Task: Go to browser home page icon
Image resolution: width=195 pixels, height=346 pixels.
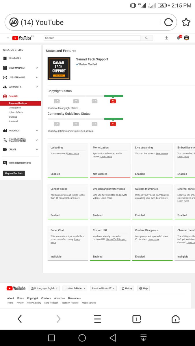Action: tap(176, 319)
